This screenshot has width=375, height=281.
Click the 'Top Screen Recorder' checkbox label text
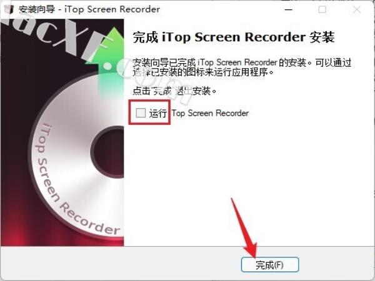click(210, 113)
